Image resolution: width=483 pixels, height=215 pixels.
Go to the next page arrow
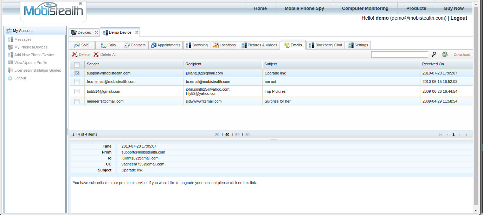pos(459,135)
